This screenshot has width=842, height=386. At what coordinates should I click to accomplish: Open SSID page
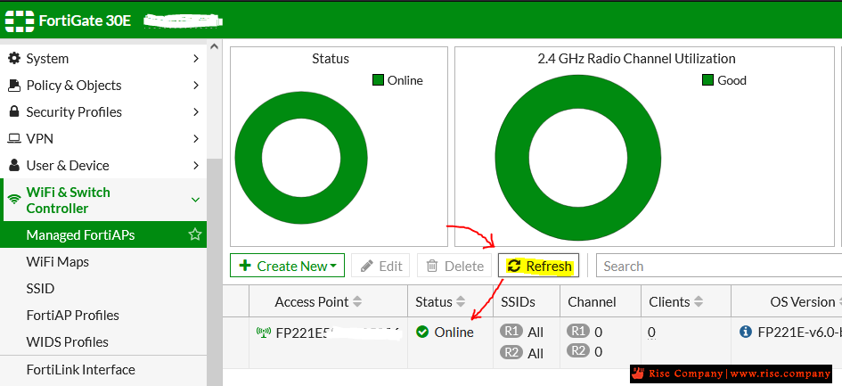click(x=103, y=289)
